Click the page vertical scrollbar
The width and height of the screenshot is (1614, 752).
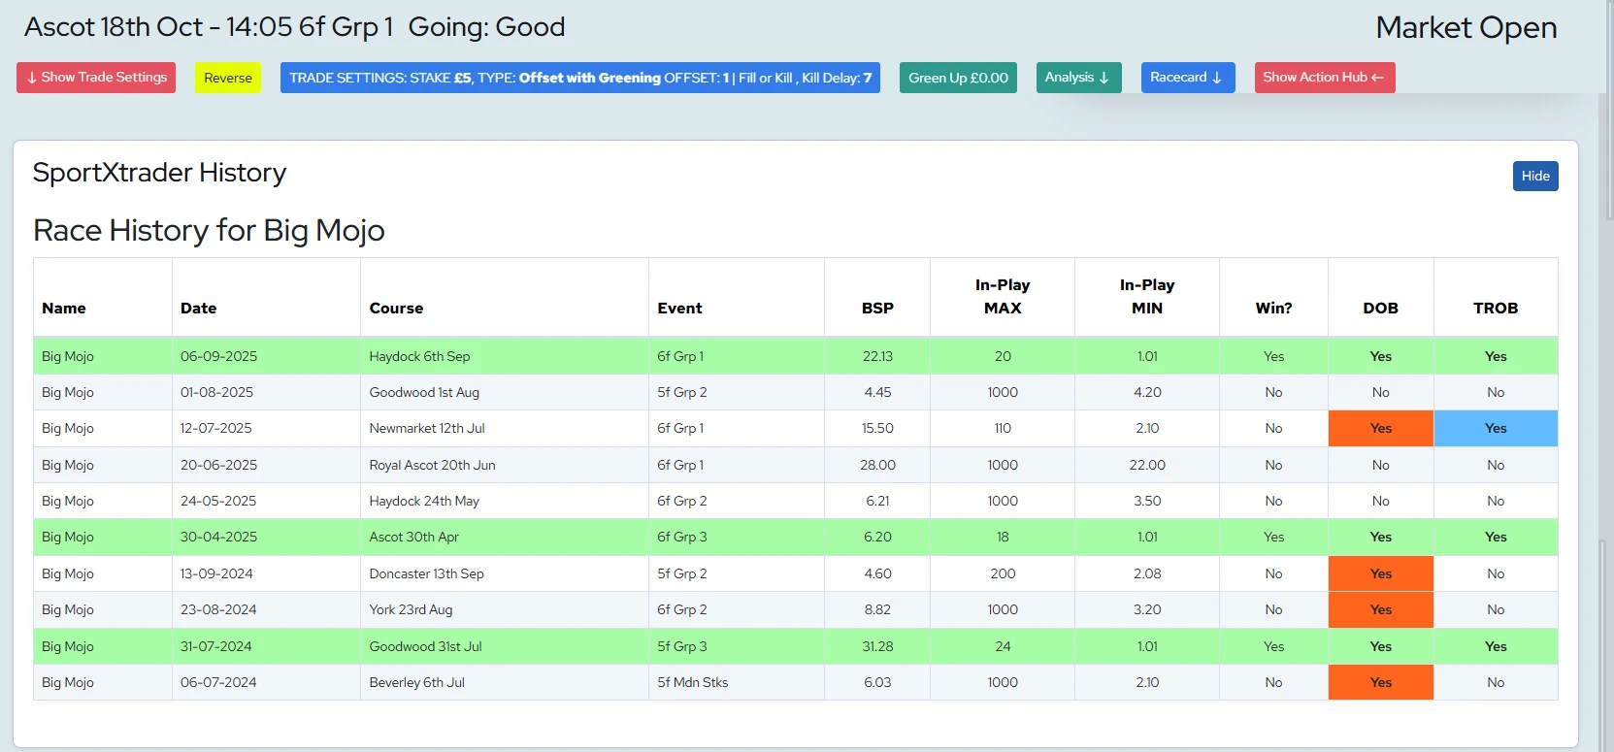click(x=1605, y=388)
